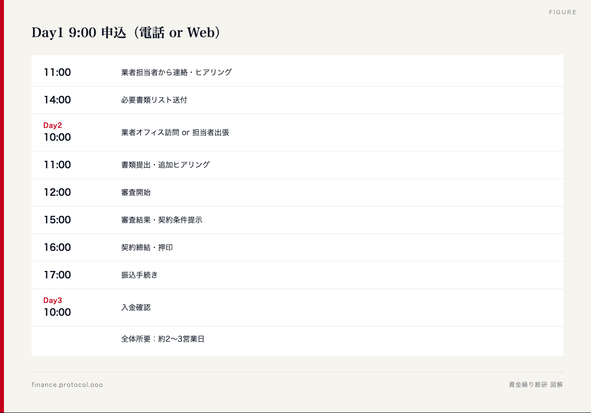The image size is (591, 413).
Task: Select '業者オフィス訪問 or 担当者出張' text
Action: (x=175, y=132)
